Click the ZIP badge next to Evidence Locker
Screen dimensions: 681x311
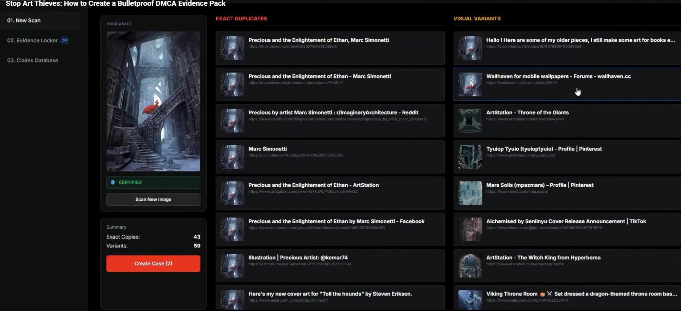pos(65,40)
